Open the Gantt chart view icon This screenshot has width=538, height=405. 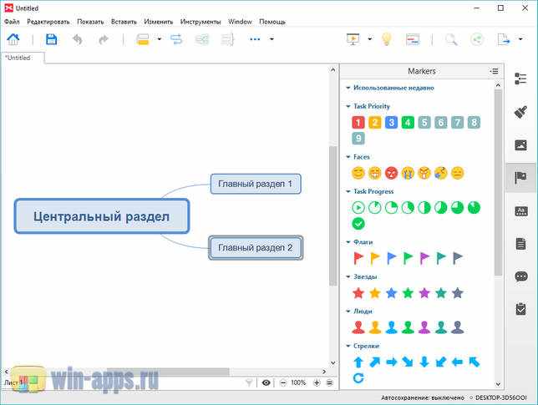413,39
